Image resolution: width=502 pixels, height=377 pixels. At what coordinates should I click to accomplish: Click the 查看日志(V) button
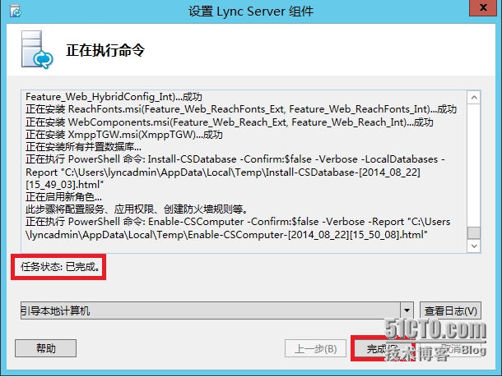click(x=450, y=310)
